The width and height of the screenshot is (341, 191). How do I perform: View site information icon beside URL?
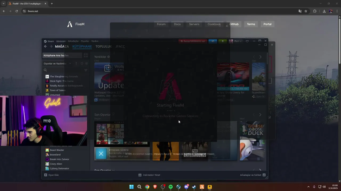tap(24, 11)
